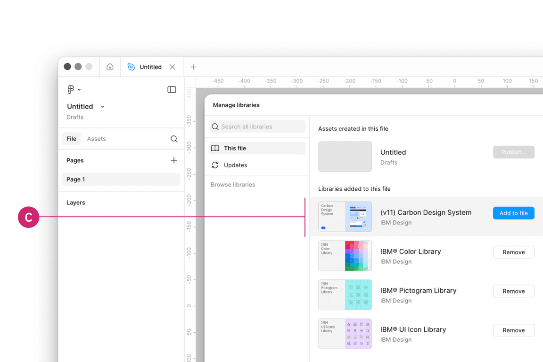Open a new tab with plus icon
The height and width of the screenshot is (362, 543).
click(x=193, y=67)
